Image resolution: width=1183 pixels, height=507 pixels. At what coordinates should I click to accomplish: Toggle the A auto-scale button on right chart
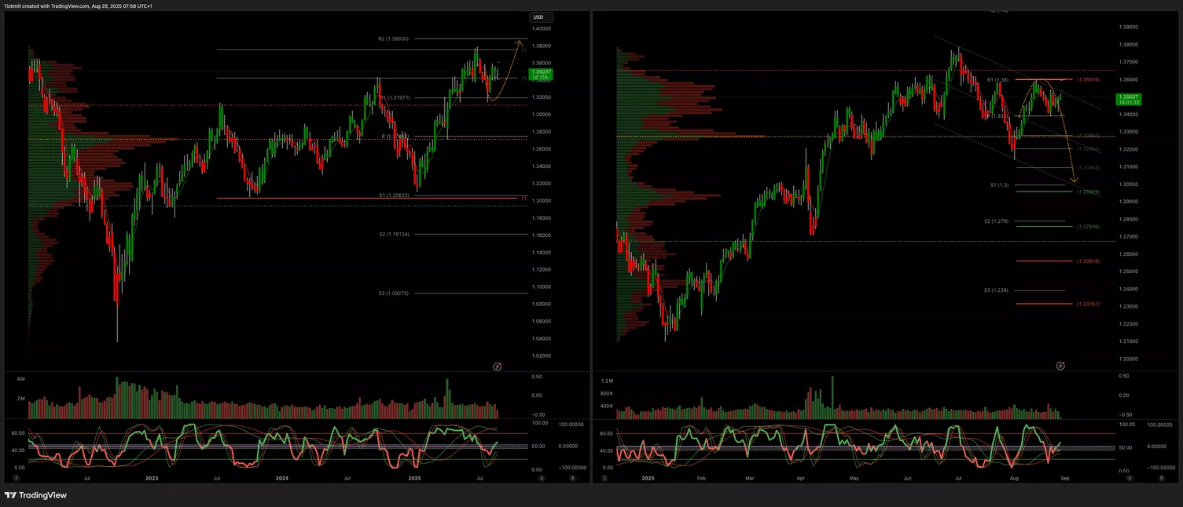[x=1129, y=477]
